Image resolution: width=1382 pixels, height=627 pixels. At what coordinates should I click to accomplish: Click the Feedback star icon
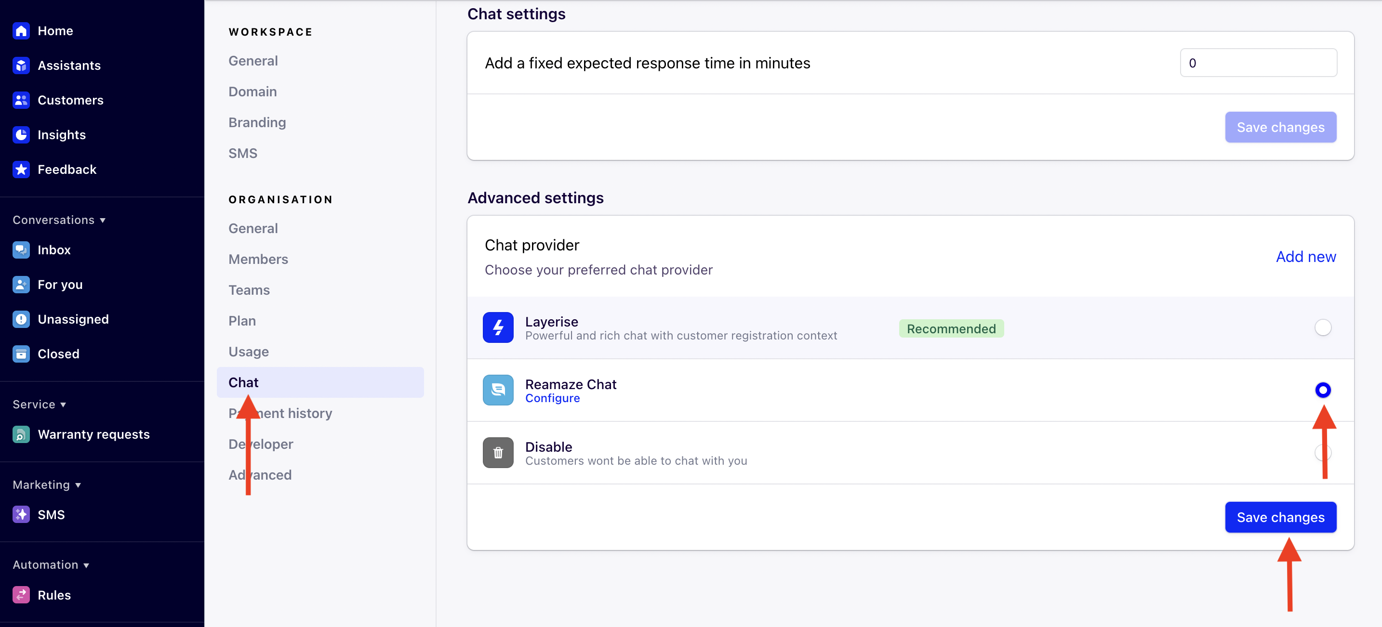(21, 170)
